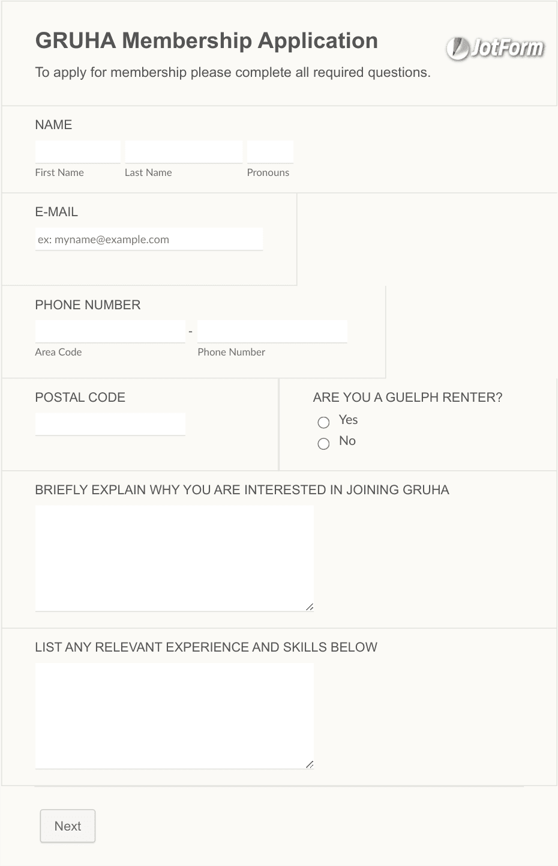558x866 pixels.
Task: Click the GRUHA Membership Application heading
Action: point(207,40)
